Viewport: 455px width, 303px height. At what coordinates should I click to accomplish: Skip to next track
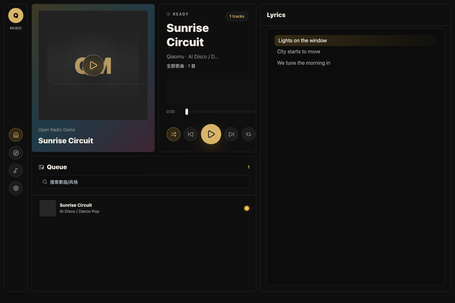point(231,134)
